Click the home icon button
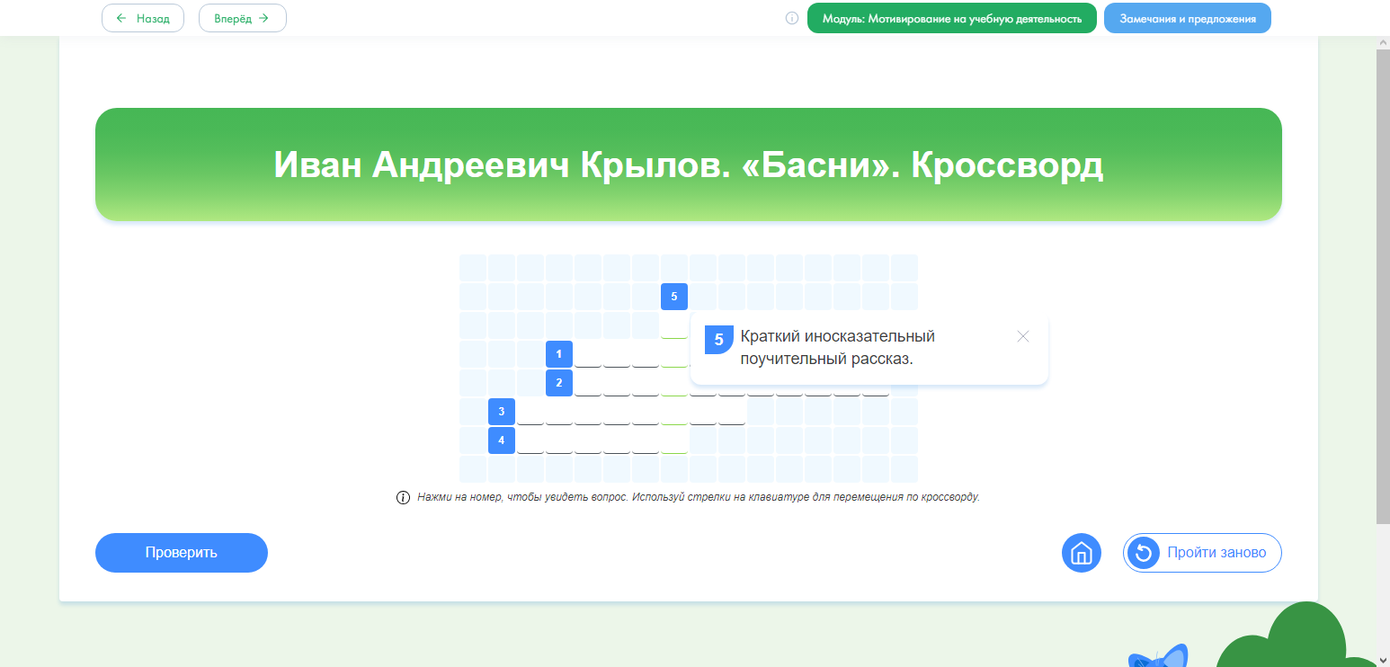 (1081, 553)
